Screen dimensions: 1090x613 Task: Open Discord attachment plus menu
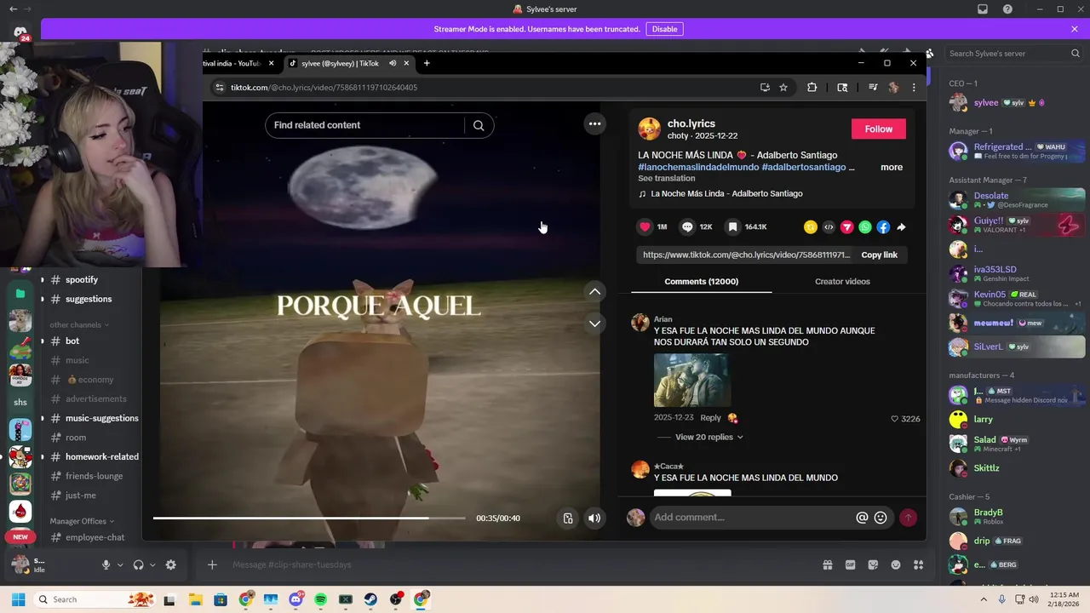pyautogui.click(x=212, y=564)
